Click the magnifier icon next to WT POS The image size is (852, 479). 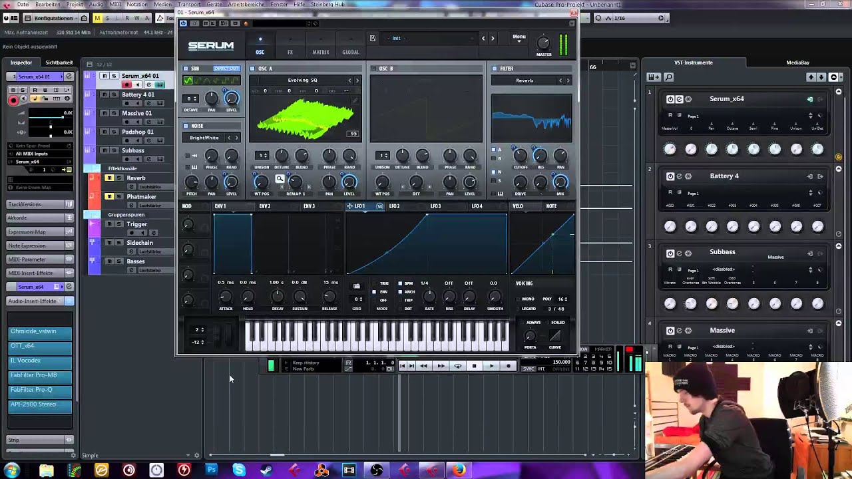(280, 178)
